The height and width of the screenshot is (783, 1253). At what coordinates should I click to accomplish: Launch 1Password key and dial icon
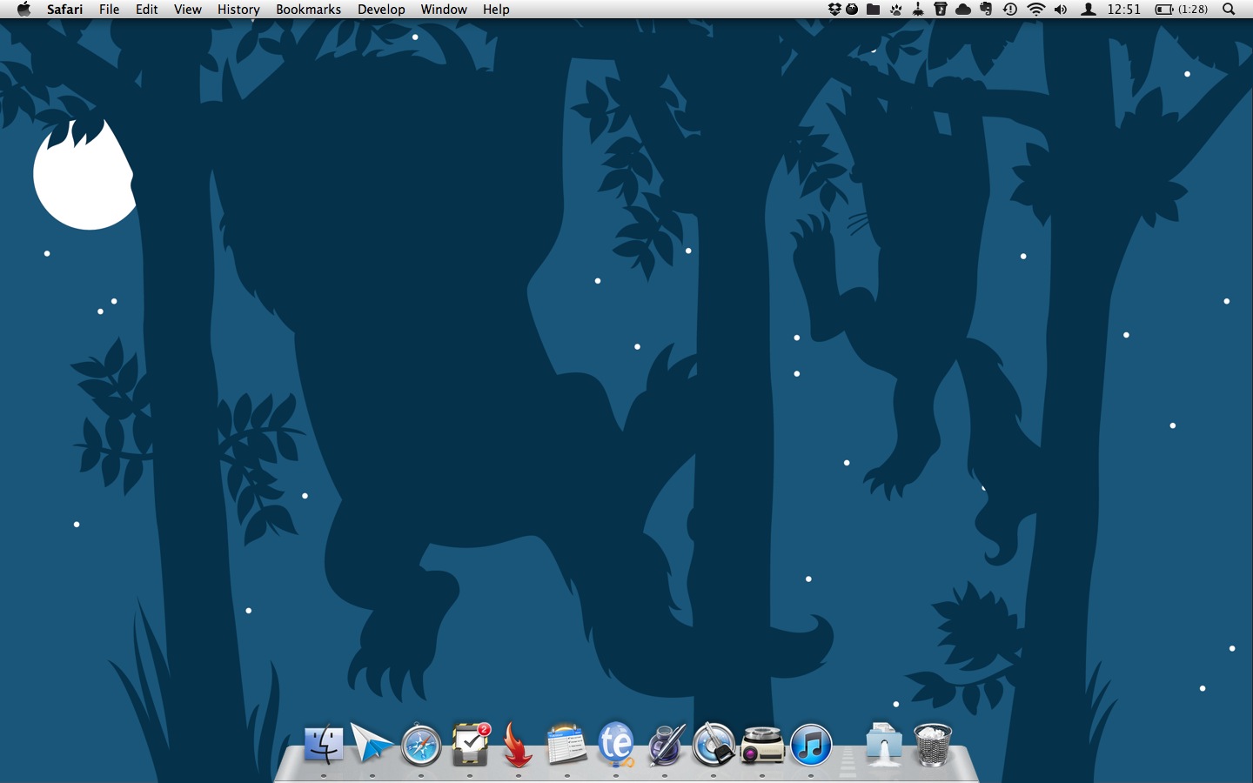click(x=714, y=745)
